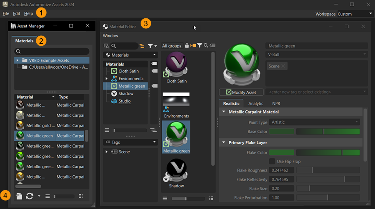Click the Modify Asset button
Viewport: 375px width, 209px height.
point(241,92)
